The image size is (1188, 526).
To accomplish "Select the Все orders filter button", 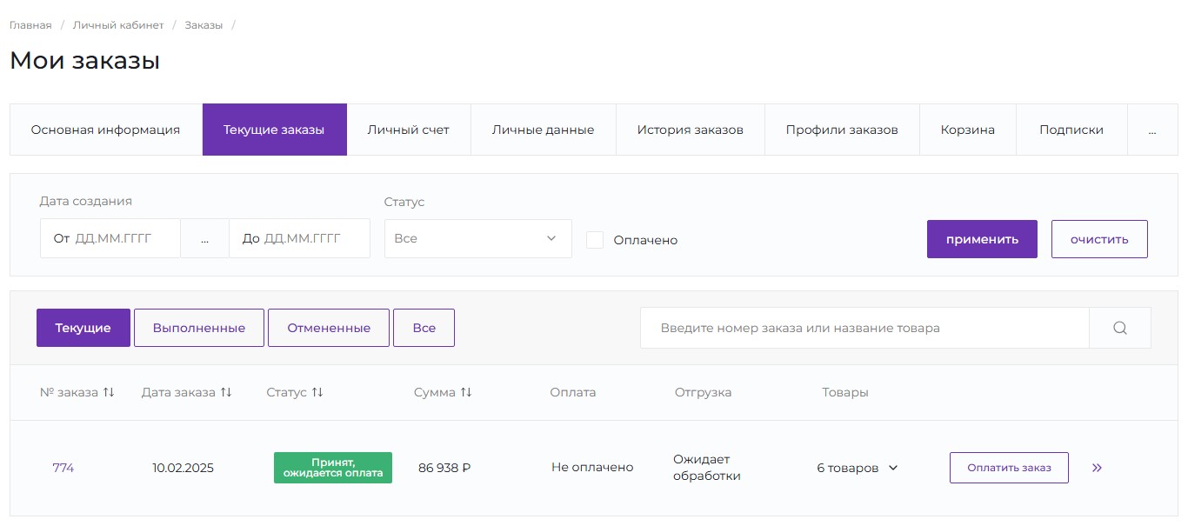I will (424, 328).
